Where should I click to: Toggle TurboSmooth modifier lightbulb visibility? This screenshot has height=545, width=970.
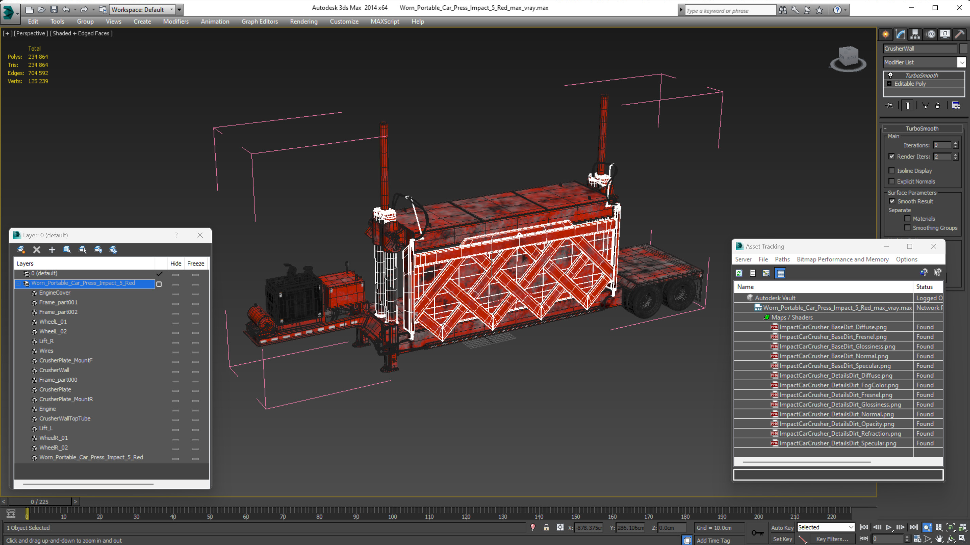point(890,75)
